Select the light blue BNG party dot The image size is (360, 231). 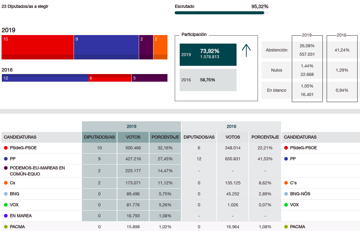click(5, 194)
